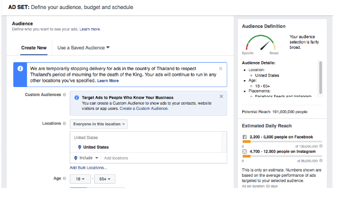Open Everyone in this location dropdown

pyautogui.click(x=98, y=124)
